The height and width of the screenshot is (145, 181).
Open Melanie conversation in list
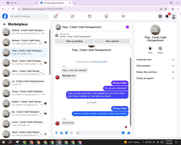(24, 42)
